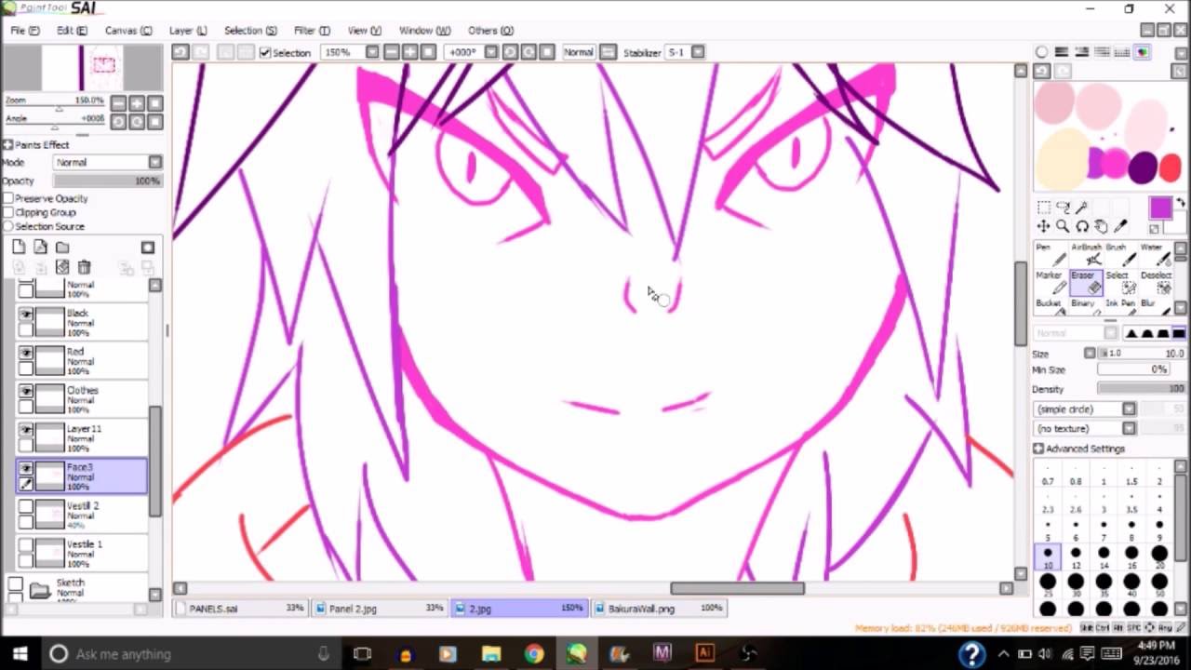The width and height of the screenshot is (1191, 670).
Task: Switch to the BakuraWall.png tab
Action: 661,608
